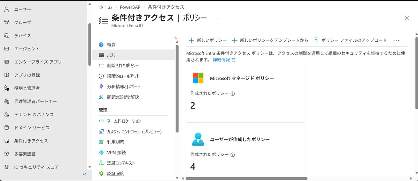
Task: Close the 条件付きアクセス blade
Action: (407, 18)
